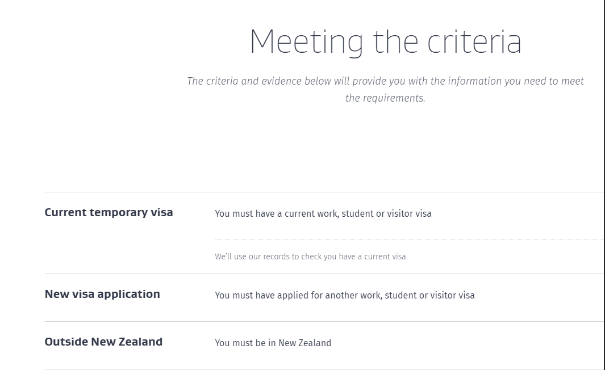Click 'You must have applied for another work' text
605x370 pixels.
point(345,295)
